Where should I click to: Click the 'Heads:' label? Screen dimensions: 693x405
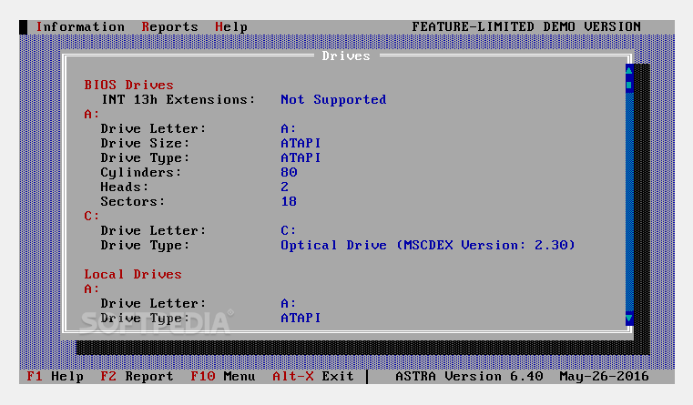click(x=124, y=187)
